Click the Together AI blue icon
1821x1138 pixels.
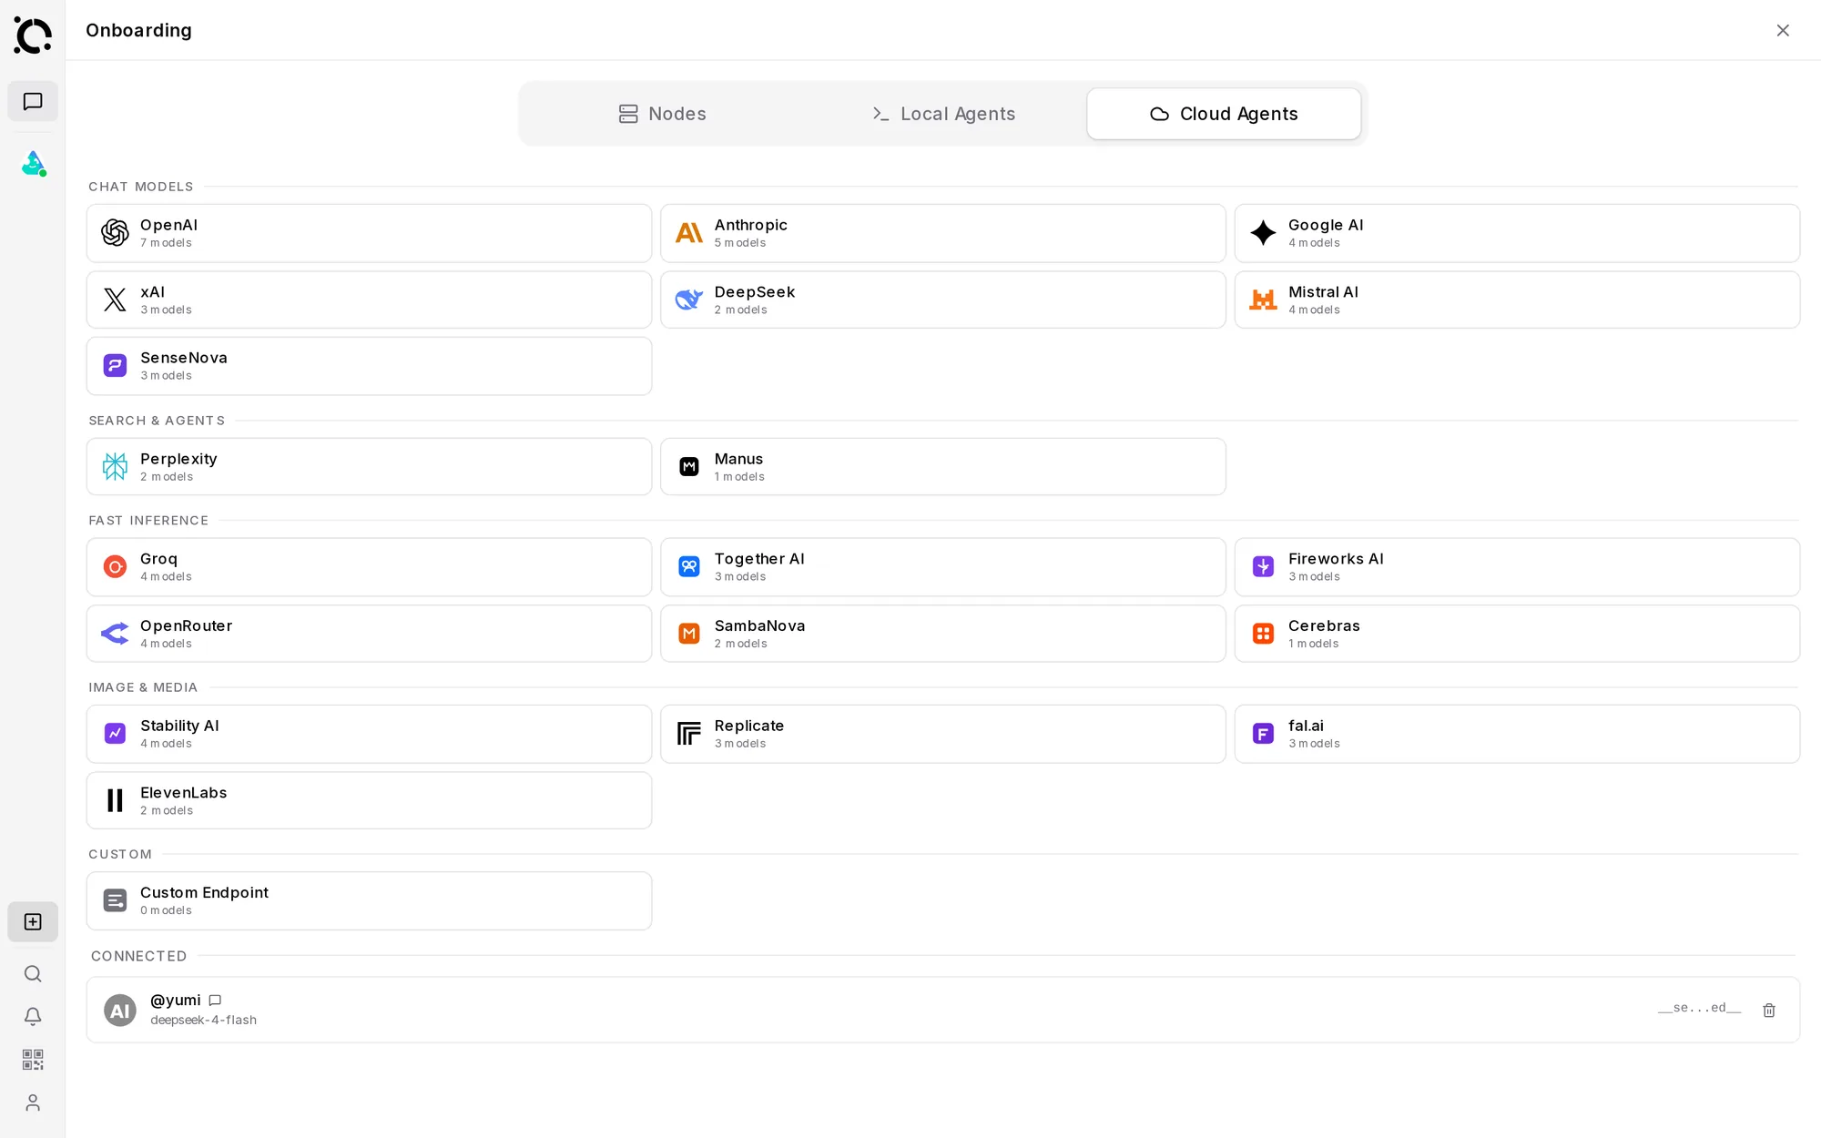(x=689, y=567)
